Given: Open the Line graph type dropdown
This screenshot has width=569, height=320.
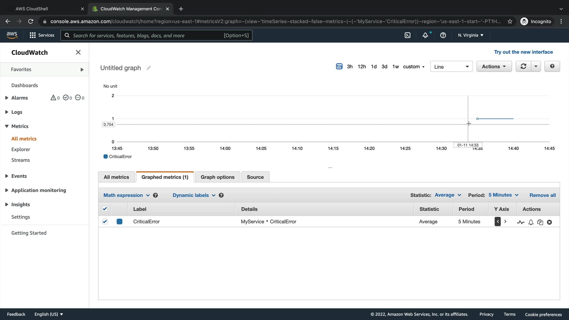Looking at the screenshot, I should click(451, 67).
